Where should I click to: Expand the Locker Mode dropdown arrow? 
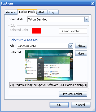(x=86, y=19)
